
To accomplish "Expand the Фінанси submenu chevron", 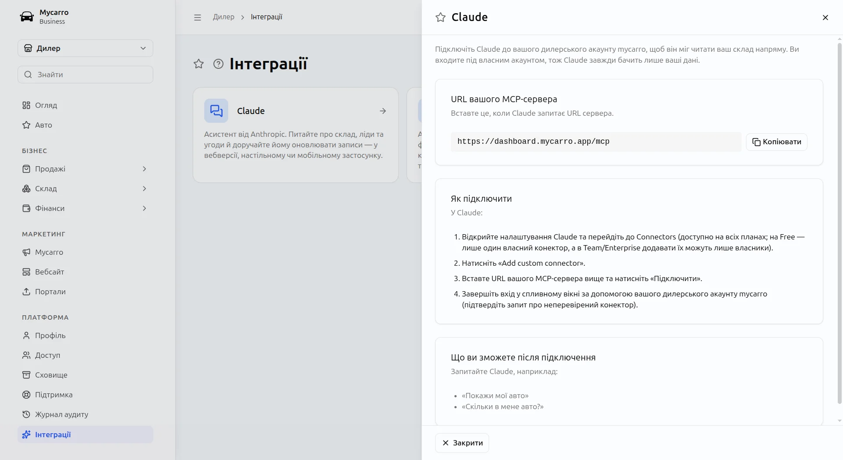I will (144, 208).
